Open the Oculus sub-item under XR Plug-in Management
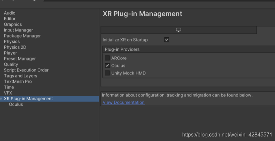Image resolution: width=275 pixels, height=141 pixels. point(16,105)
